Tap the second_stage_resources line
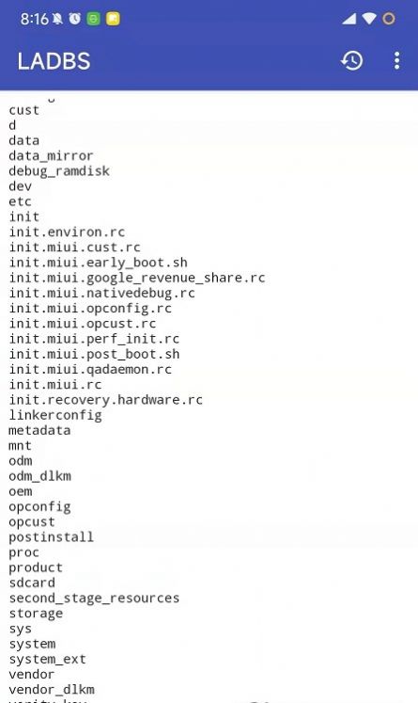Screen dimensions: 418x703 tap(94, 599)
